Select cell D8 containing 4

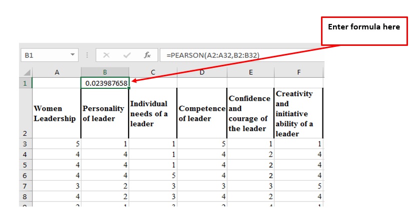point(202,197)
